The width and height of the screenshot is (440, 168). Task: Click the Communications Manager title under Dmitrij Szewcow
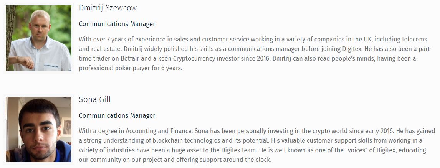pyautogui.click(x=117, y=24)
